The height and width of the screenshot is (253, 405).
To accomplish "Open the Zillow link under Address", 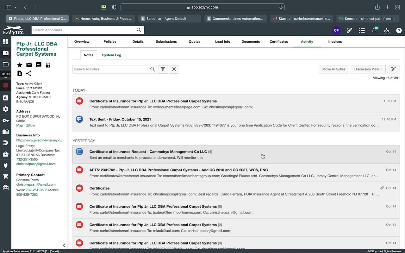I will pyautogui.click(x=31, y=126).
